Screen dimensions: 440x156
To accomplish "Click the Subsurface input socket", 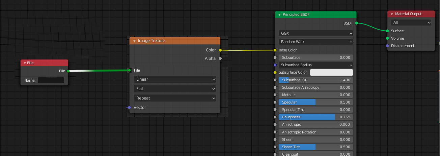I will tap(275, 57).
